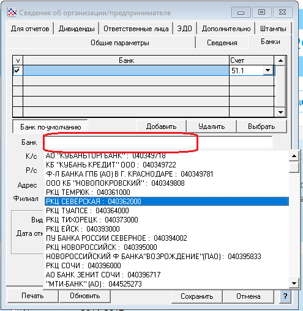Screen dimensions: 303x311
Task: Select the Банки tab
Action: pyautogui.click(x=271, y=42)
